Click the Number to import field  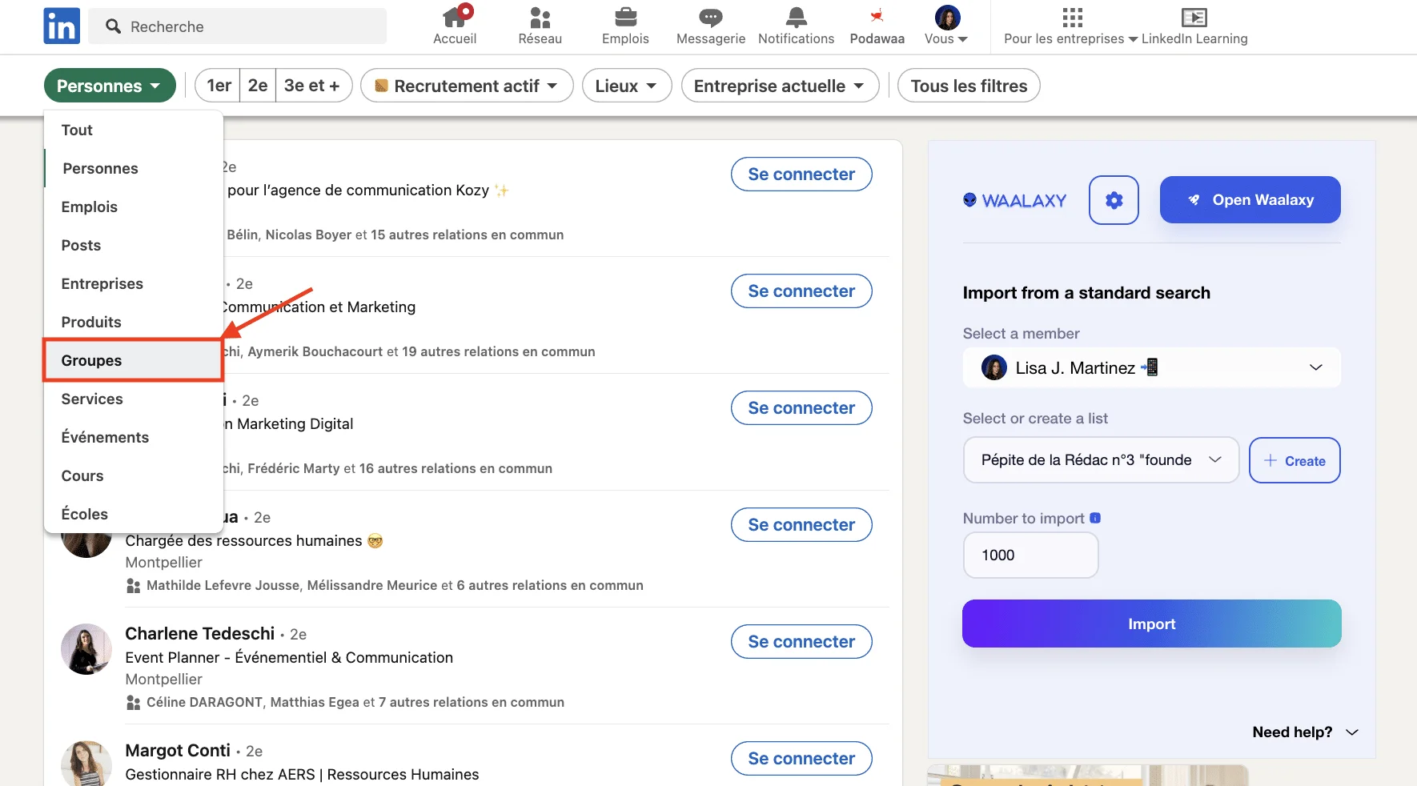[x=1030, y=555]
